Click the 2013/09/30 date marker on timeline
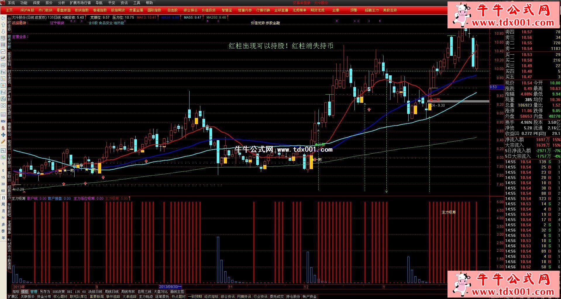This screenshot has height=299, width=561. pyautogui.click(x=170, y=287)
